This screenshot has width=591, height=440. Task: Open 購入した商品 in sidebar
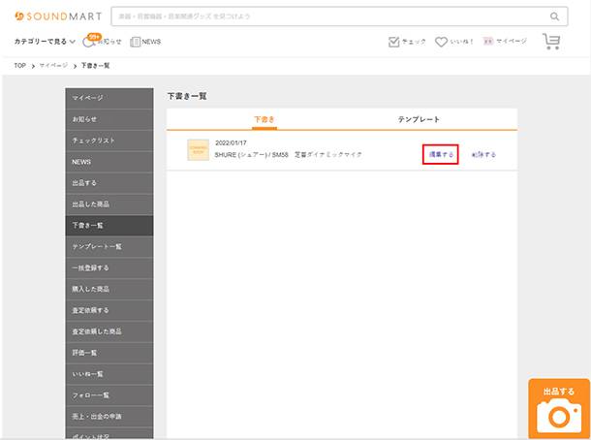pos(109,289)
